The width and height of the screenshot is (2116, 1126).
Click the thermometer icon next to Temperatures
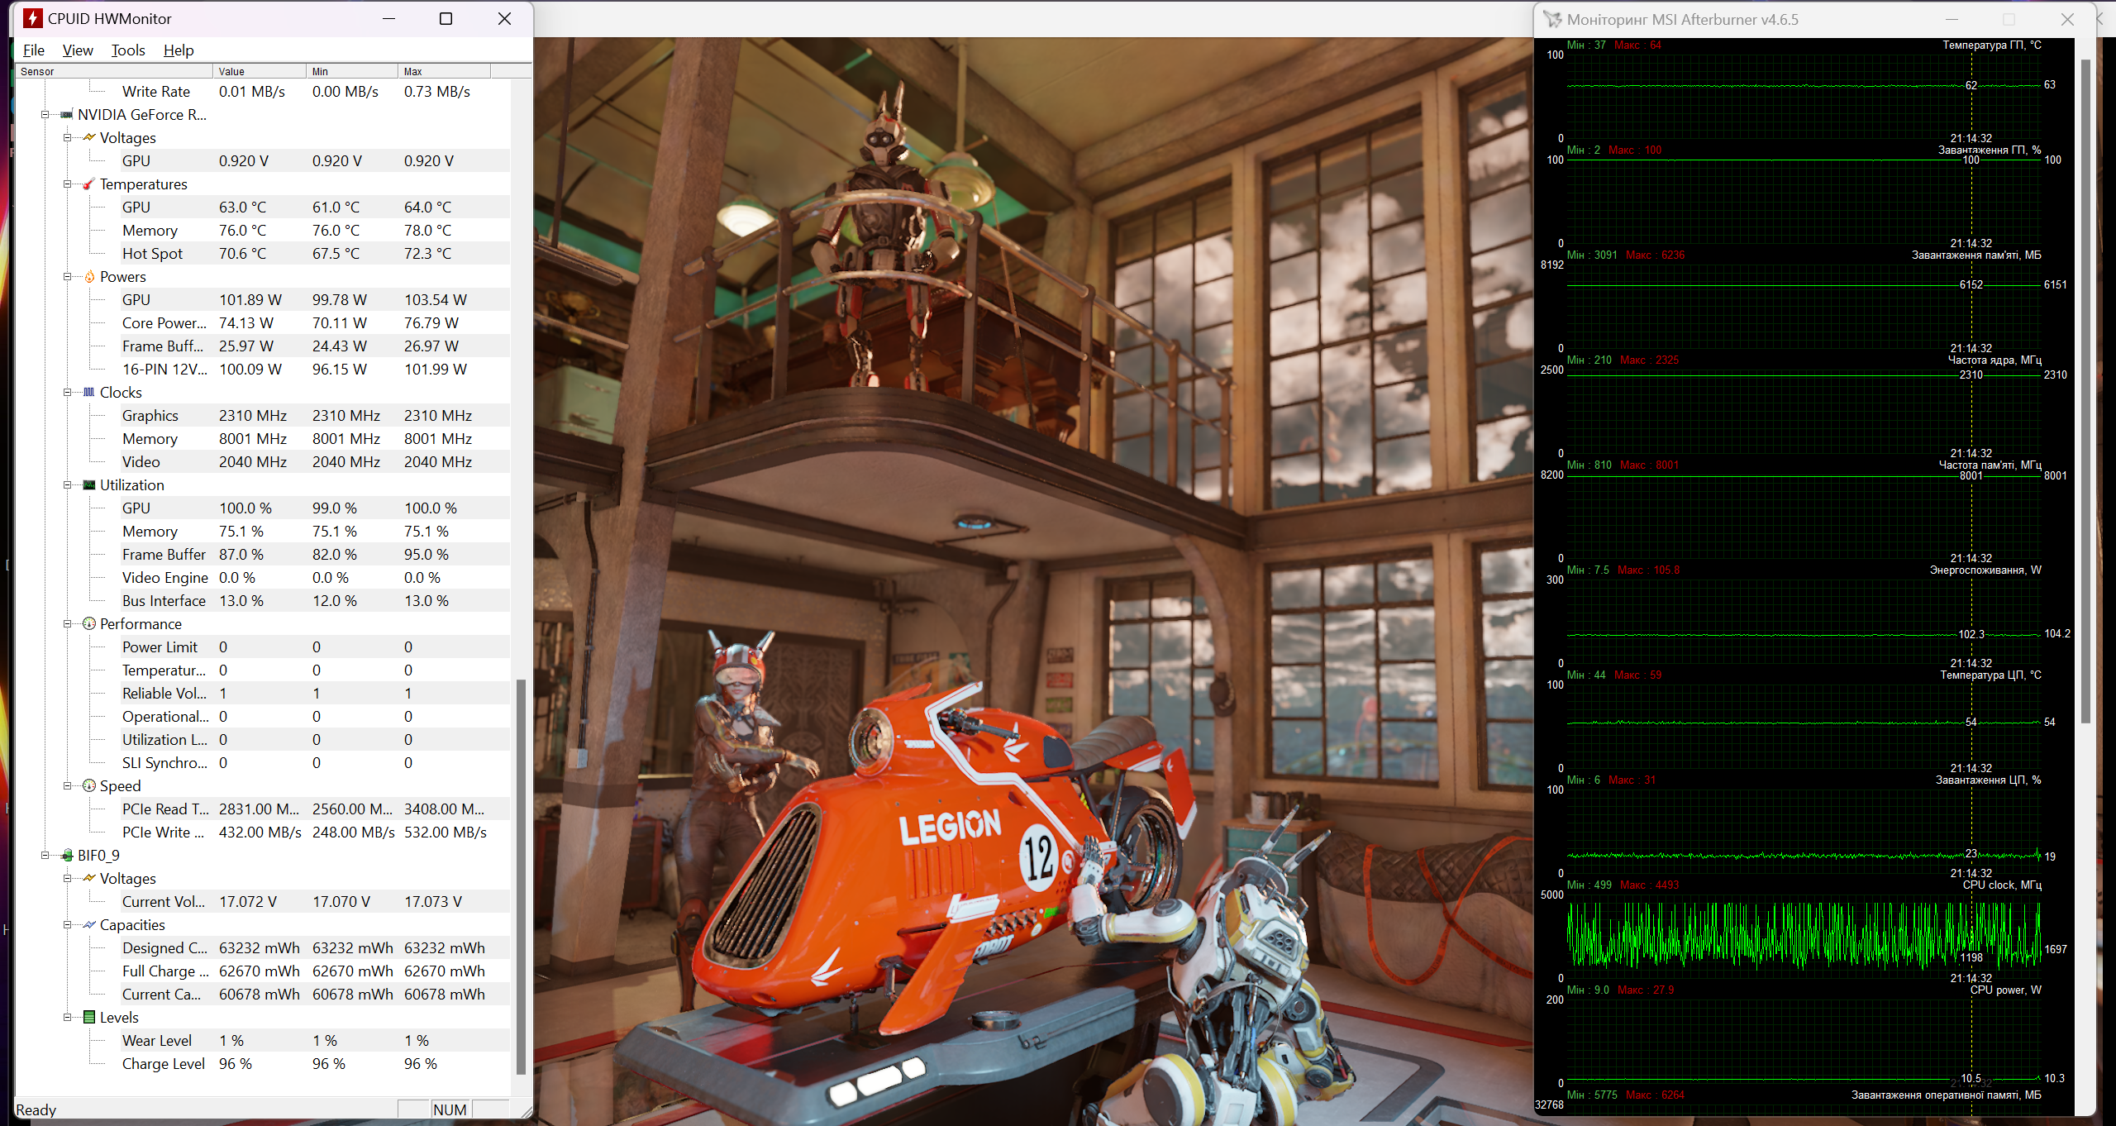(x=88, y=184)
